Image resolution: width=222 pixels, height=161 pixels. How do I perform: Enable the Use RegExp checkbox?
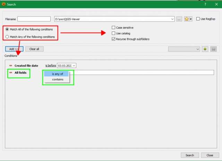pos(198,19)
